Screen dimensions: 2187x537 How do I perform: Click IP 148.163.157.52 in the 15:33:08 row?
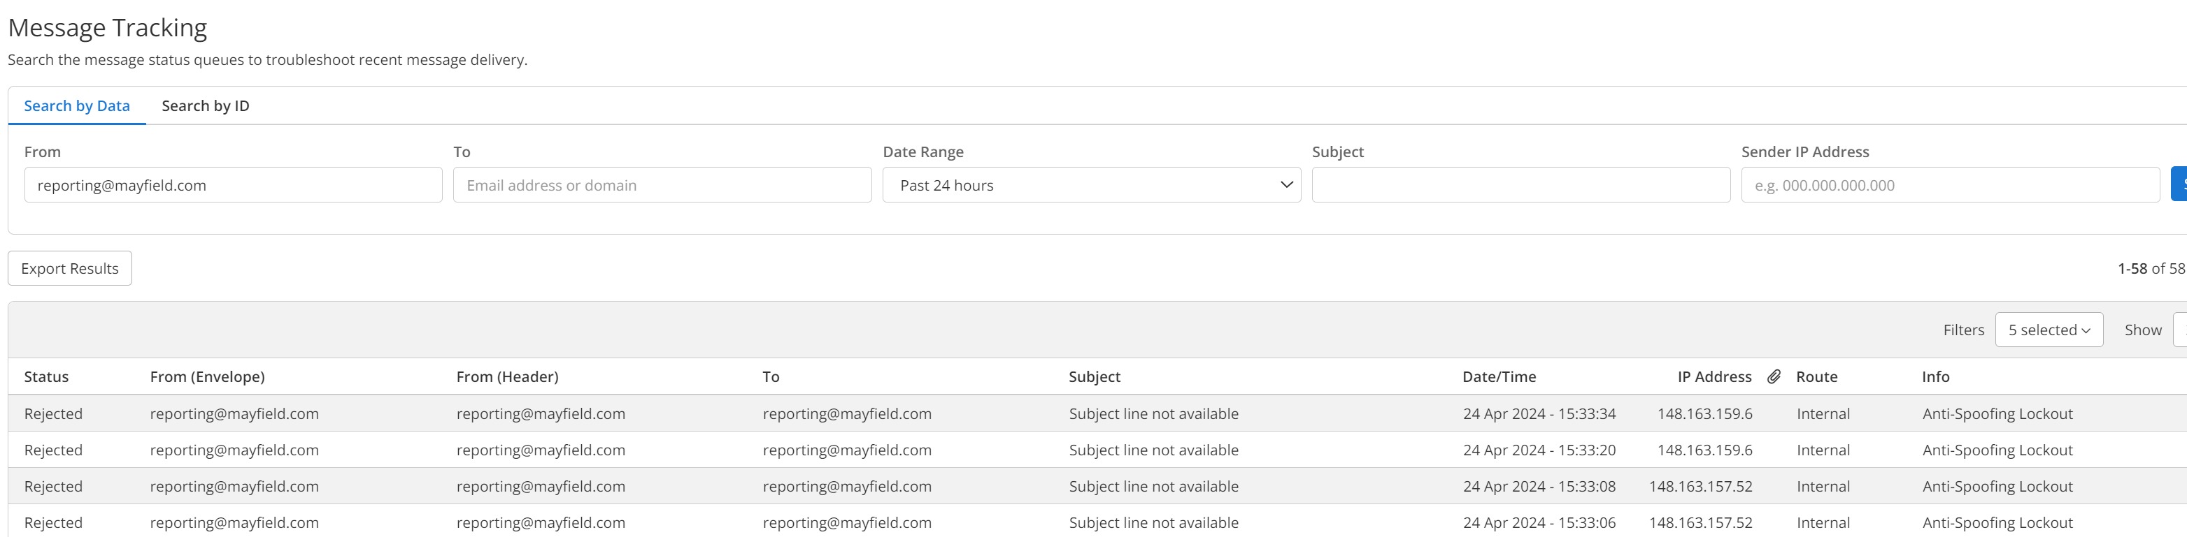coord(1700,487)
